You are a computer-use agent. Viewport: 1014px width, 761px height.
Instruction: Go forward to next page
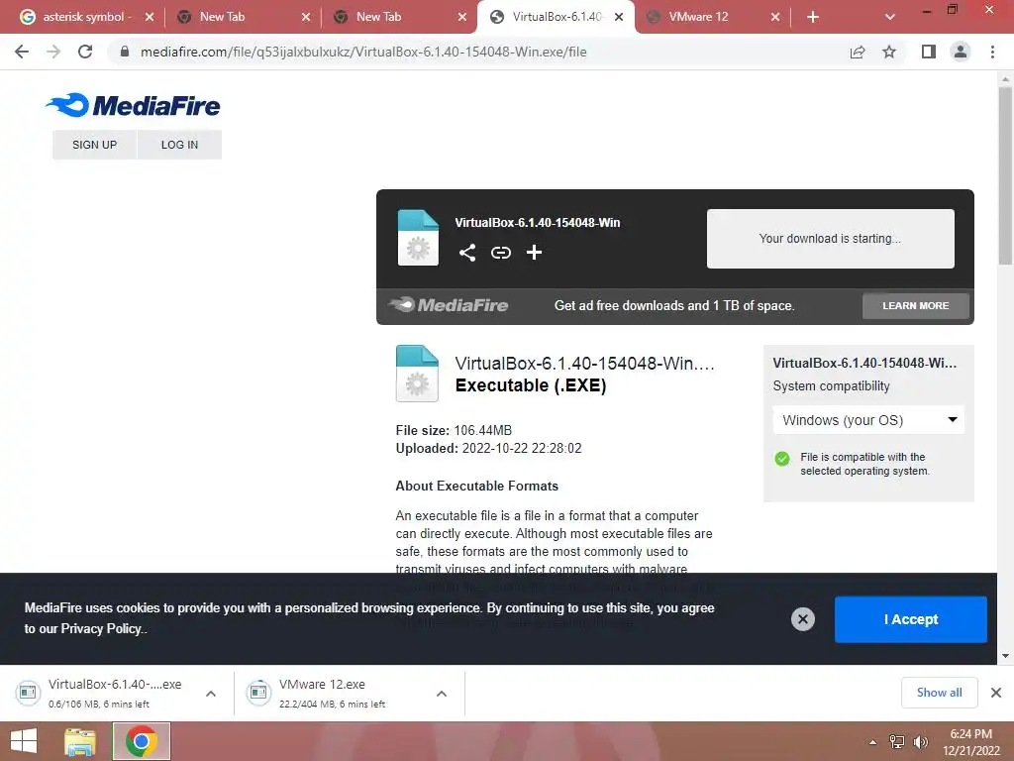(x=53, y=52)
